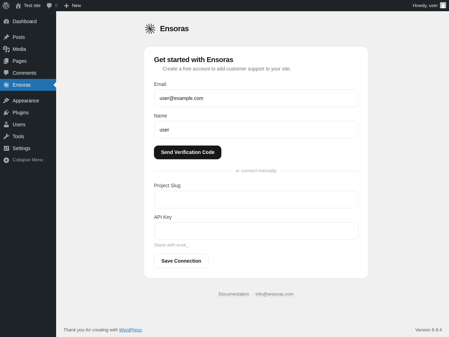The height and width of the screenshot is (337, 449).
Task: Click the Test site home icon
Action: 18,6
